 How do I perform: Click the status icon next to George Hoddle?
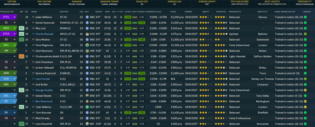(x=22, y=90)
